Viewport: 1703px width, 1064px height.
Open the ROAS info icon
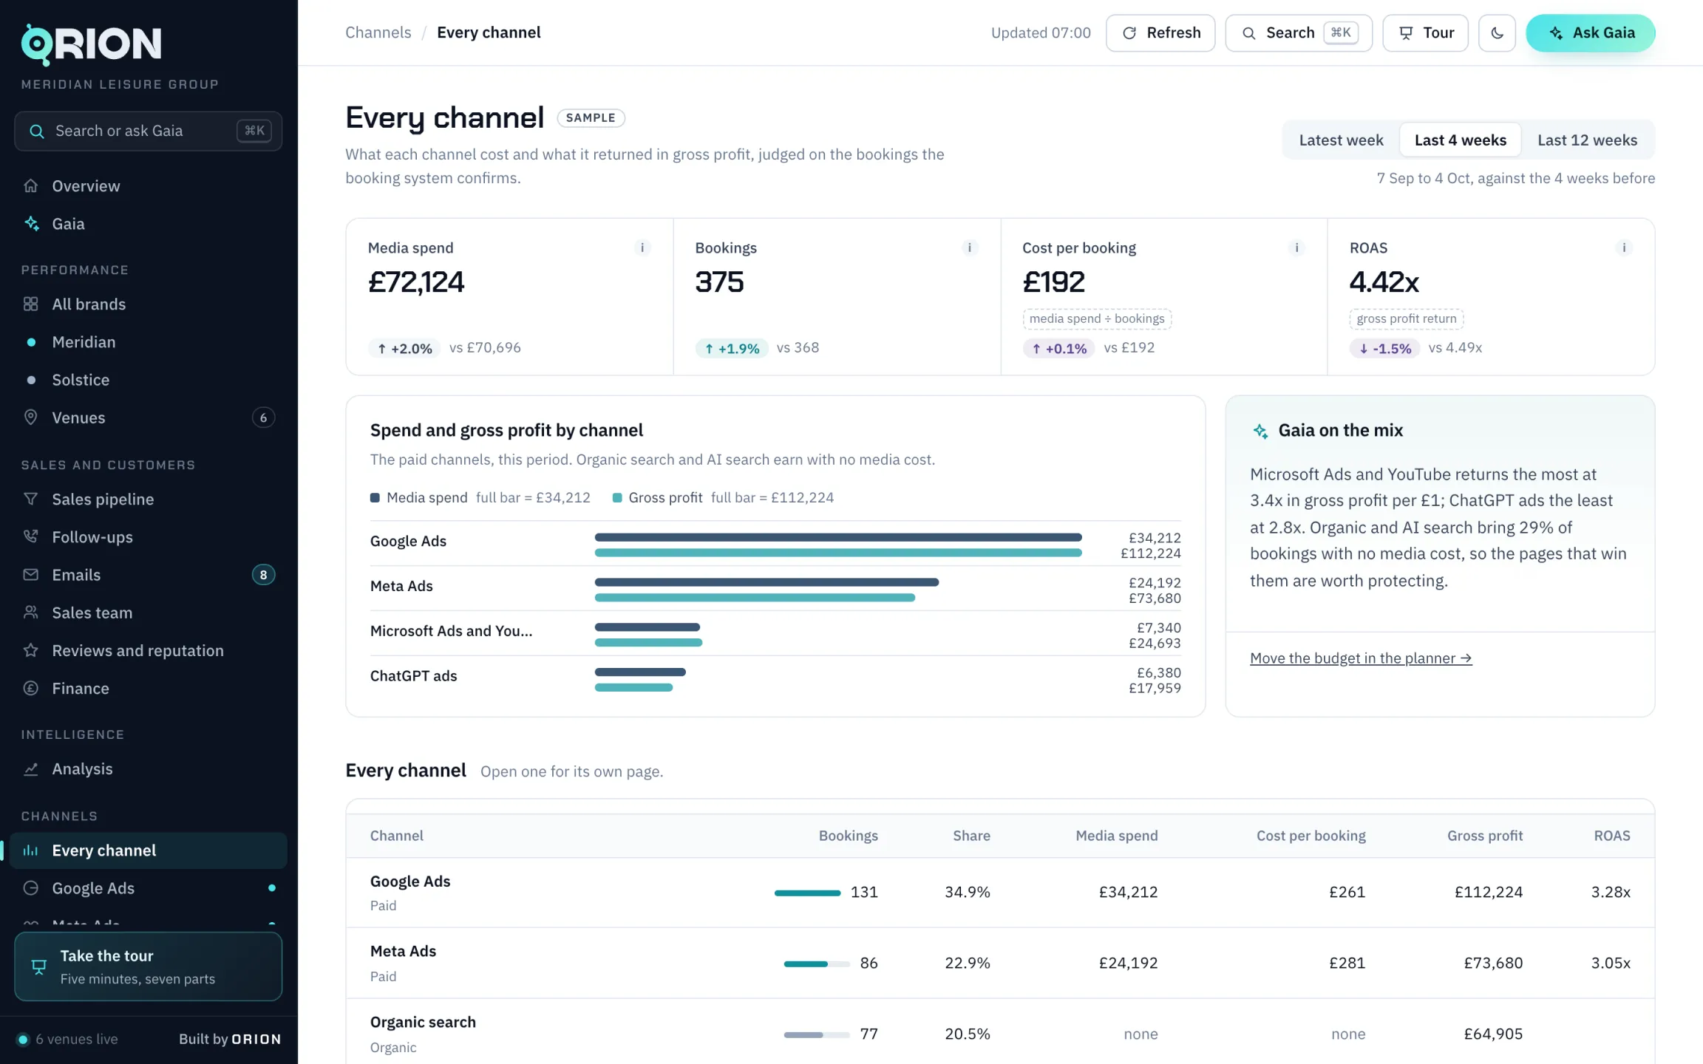coord(1624,248)
